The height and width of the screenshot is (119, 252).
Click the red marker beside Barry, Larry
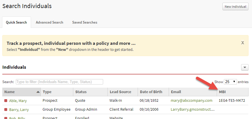(6, 110)
